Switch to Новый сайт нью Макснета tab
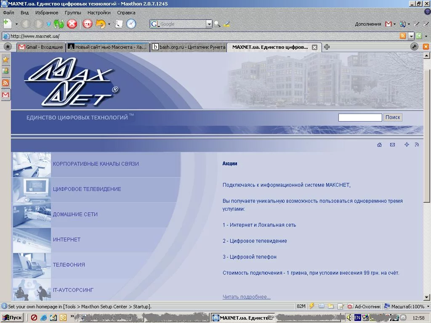This screenshot has width=431, height=323. [108, 47]
